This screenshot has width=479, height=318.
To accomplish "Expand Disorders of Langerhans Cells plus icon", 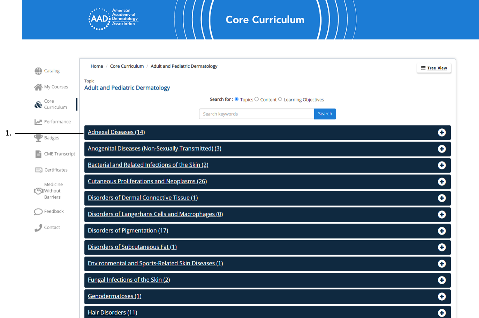I will coord(442,214).
